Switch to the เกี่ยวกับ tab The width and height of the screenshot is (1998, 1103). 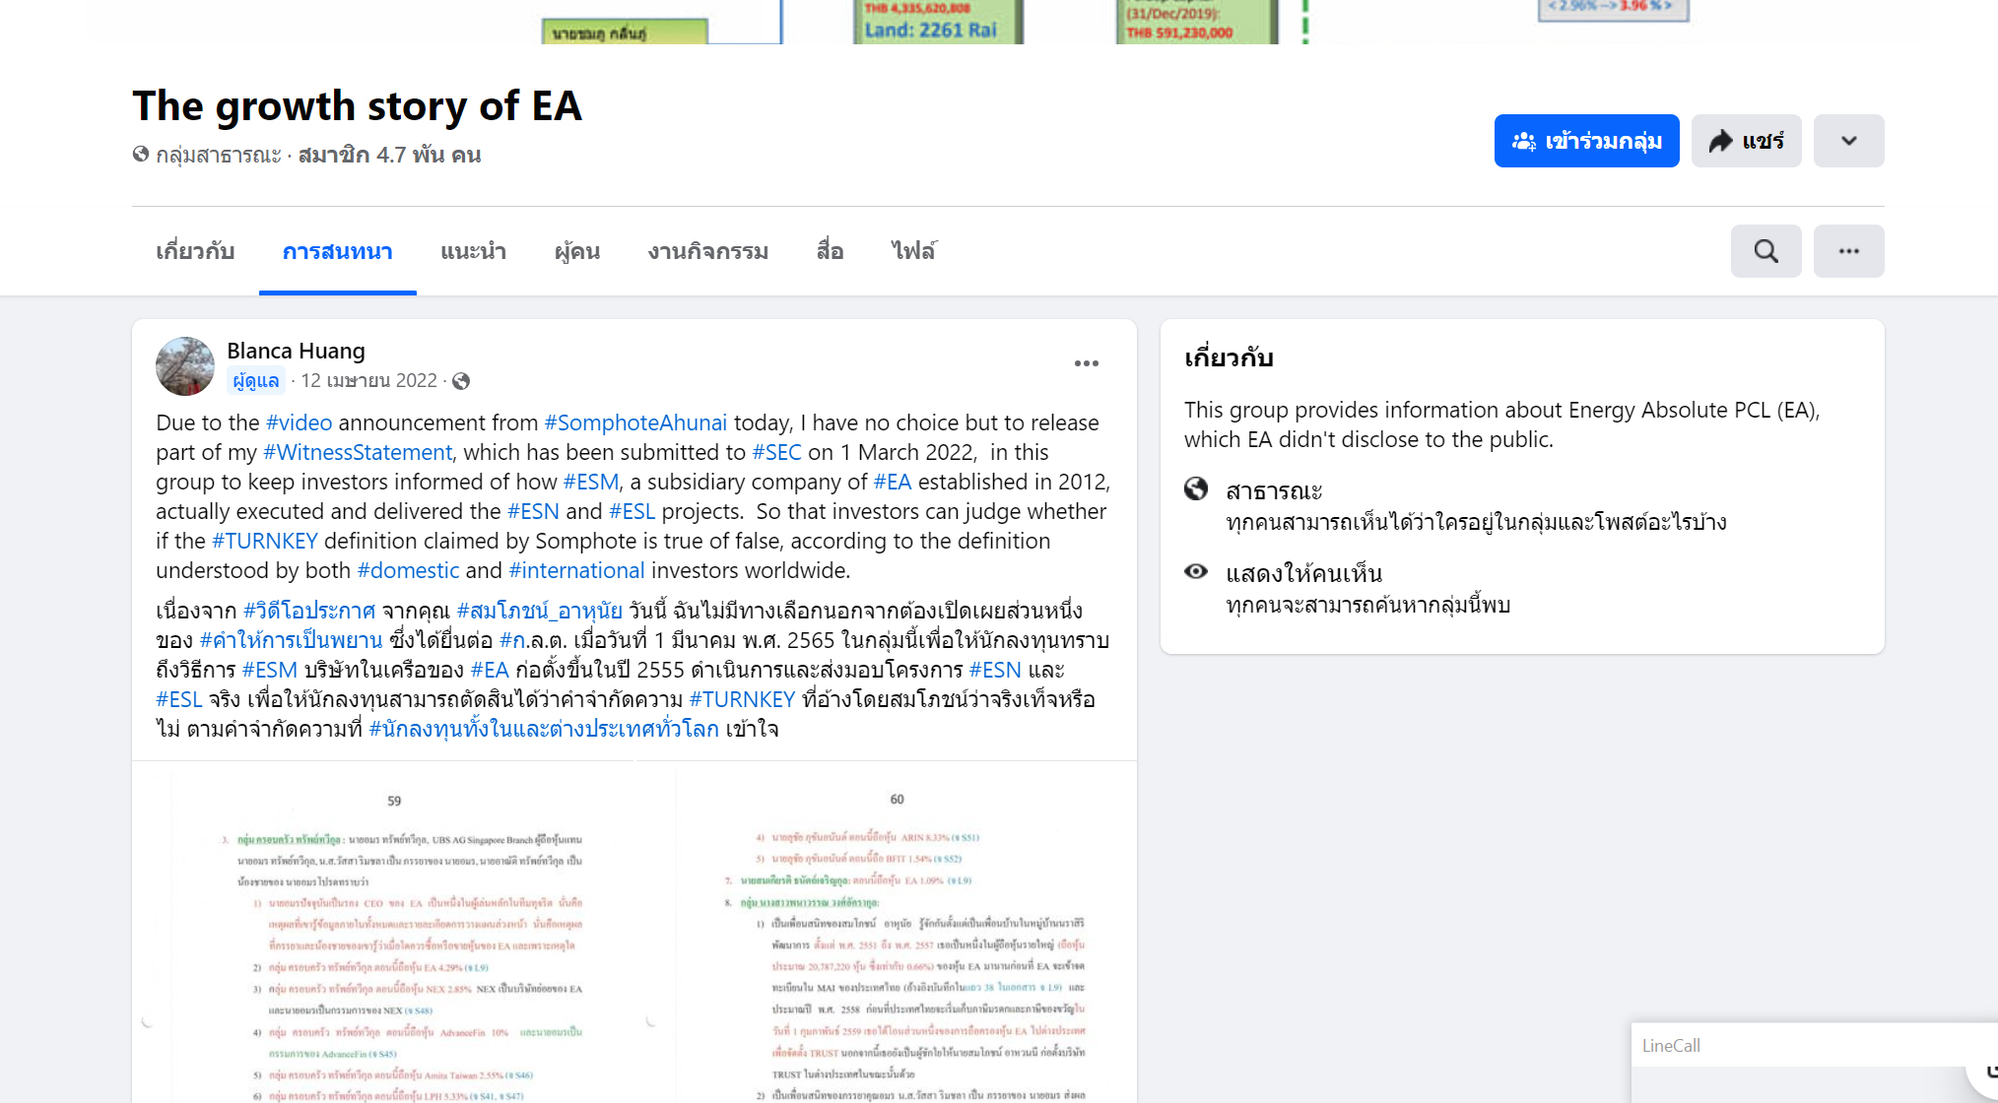click(194, 251)
